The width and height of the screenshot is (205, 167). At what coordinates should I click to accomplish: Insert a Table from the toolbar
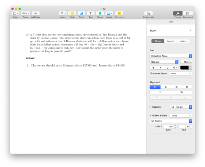click(72, 13)
